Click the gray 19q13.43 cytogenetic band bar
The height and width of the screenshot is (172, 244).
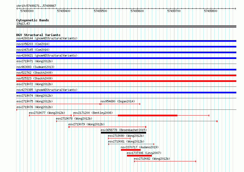click(x=126, y=26)
